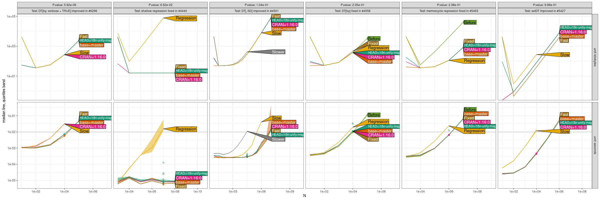Click 'Before' label in memrecycle kilobytes panel

(470, 22)
